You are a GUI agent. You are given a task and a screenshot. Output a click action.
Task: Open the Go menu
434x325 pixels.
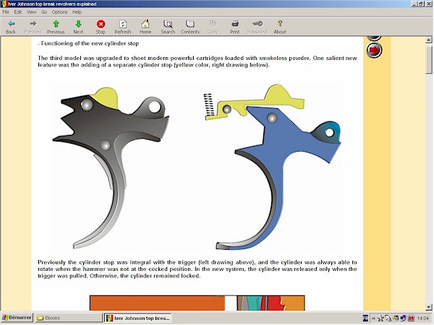click(44, 12)
